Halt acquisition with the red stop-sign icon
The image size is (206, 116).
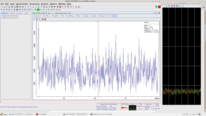(x=60, y=7)
